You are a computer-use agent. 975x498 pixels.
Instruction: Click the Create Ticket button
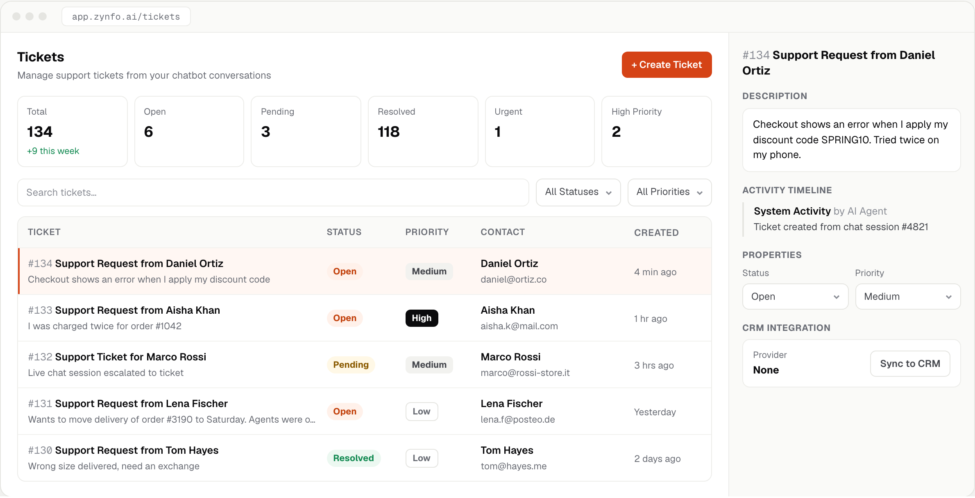tap(667, 65)
